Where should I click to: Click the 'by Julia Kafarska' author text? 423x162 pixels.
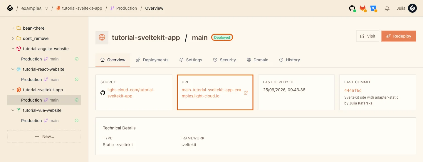point(358,103)
